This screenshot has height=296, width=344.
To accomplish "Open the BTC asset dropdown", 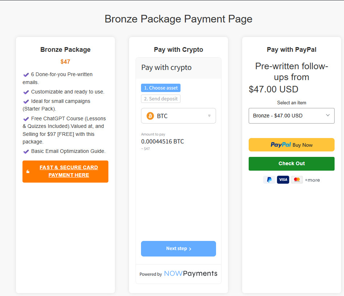I will pyautogui.click(x=178, y=116).
